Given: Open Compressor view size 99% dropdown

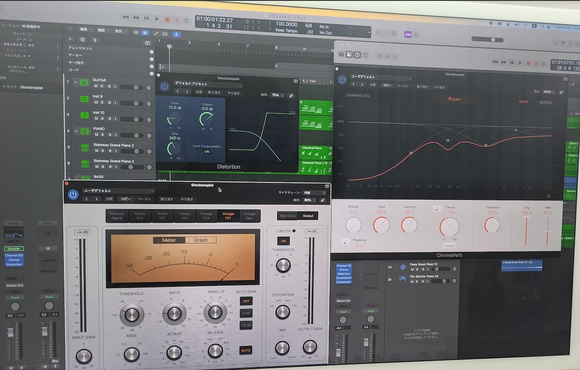Looking at the screenshot, I should pos(309,200).
